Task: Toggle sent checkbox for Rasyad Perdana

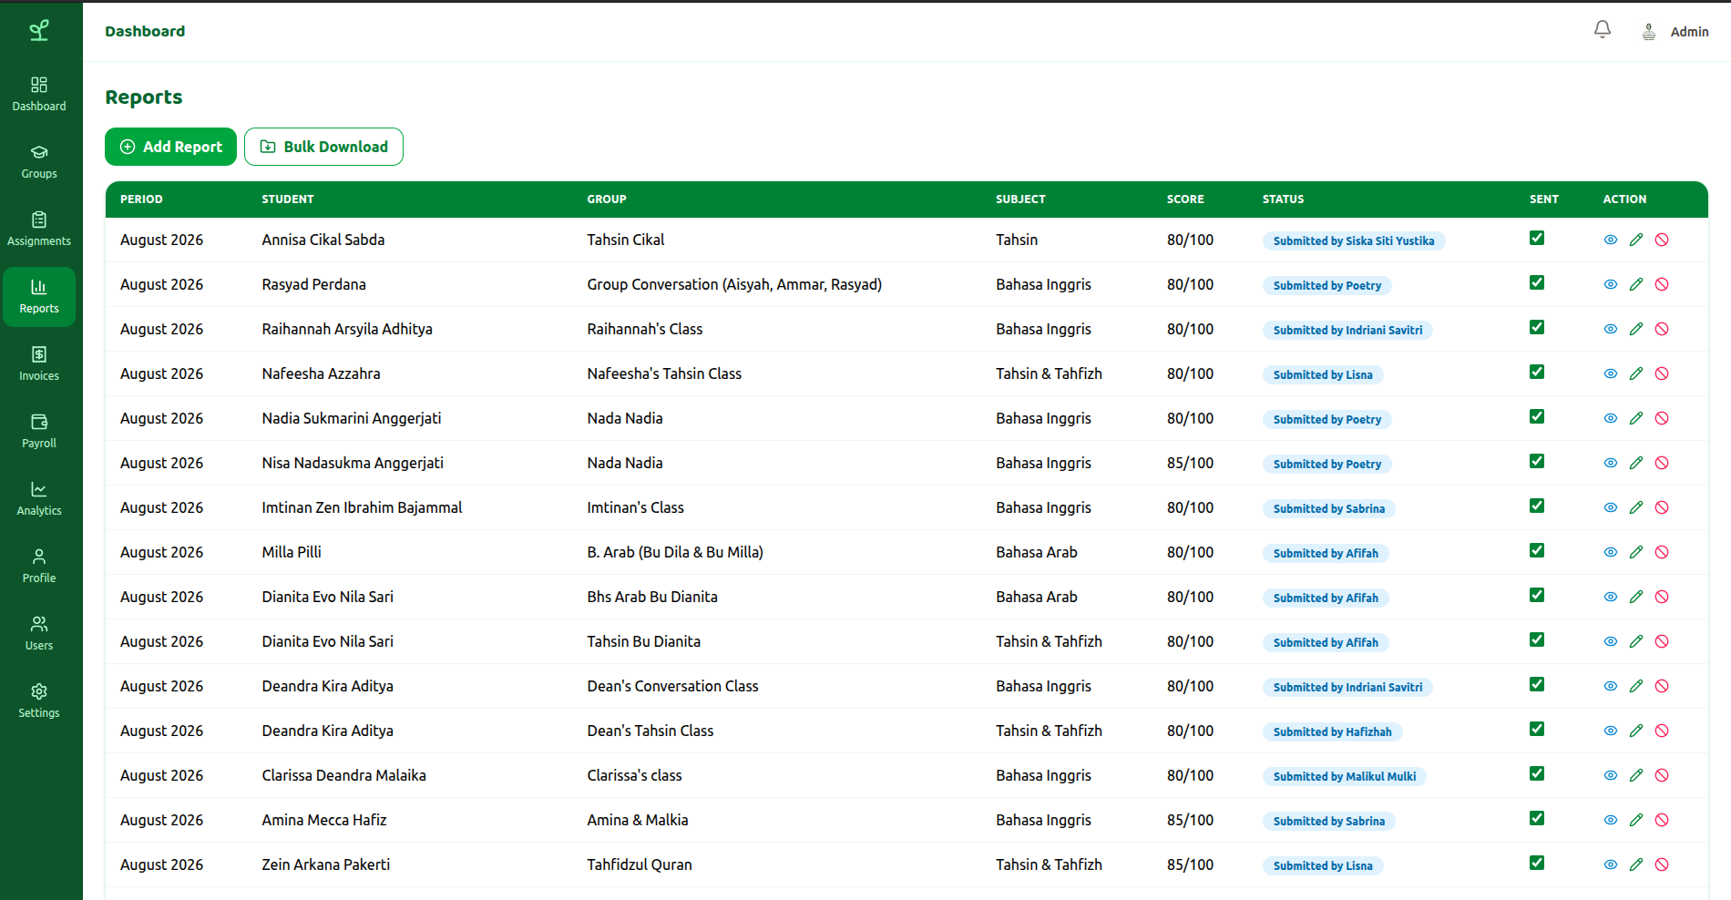Action: click(x=1537, y=282)
